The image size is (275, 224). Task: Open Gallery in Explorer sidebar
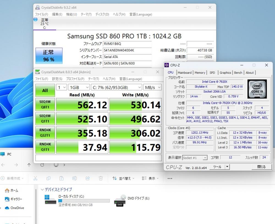click(13, 199)
